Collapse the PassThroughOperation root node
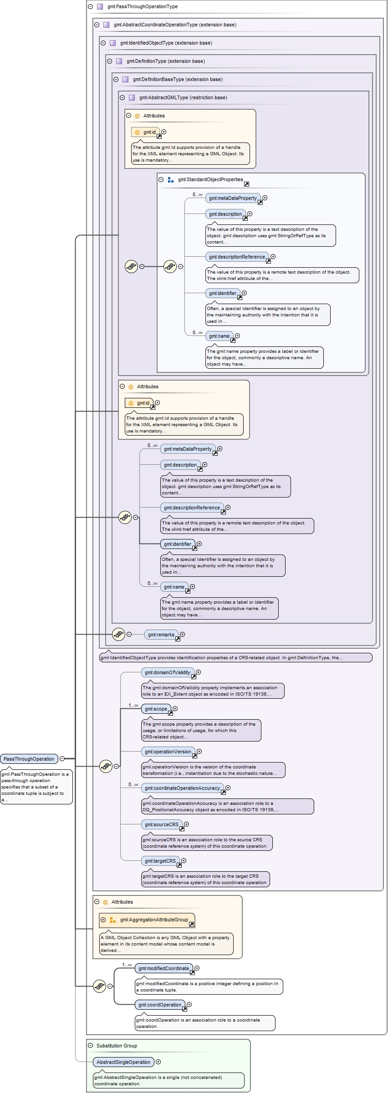Viewport: 388px width, 1093px height. (62, 758)
